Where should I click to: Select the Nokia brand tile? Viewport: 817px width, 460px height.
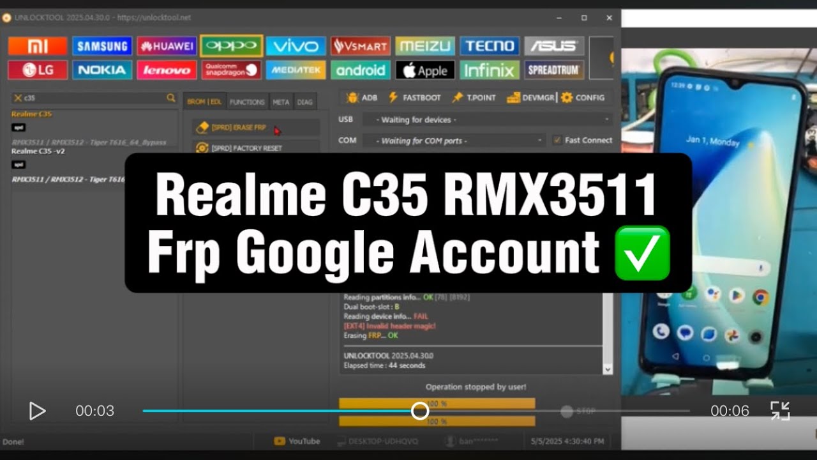(102, 70)
